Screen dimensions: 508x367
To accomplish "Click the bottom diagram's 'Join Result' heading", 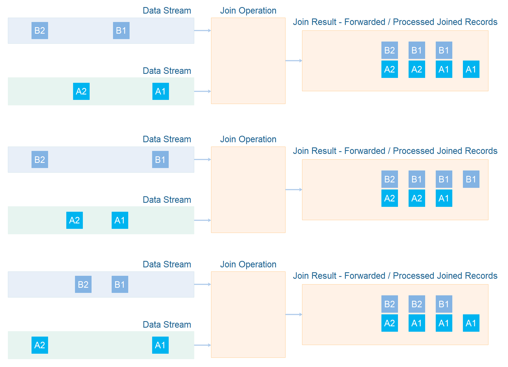I will (x=395, y=276).
